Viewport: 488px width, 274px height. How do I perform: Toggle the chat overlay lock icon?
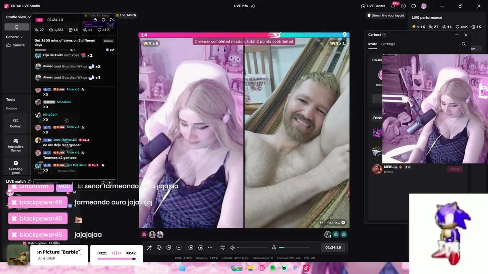pyautogui.click(x=95, y=20)
